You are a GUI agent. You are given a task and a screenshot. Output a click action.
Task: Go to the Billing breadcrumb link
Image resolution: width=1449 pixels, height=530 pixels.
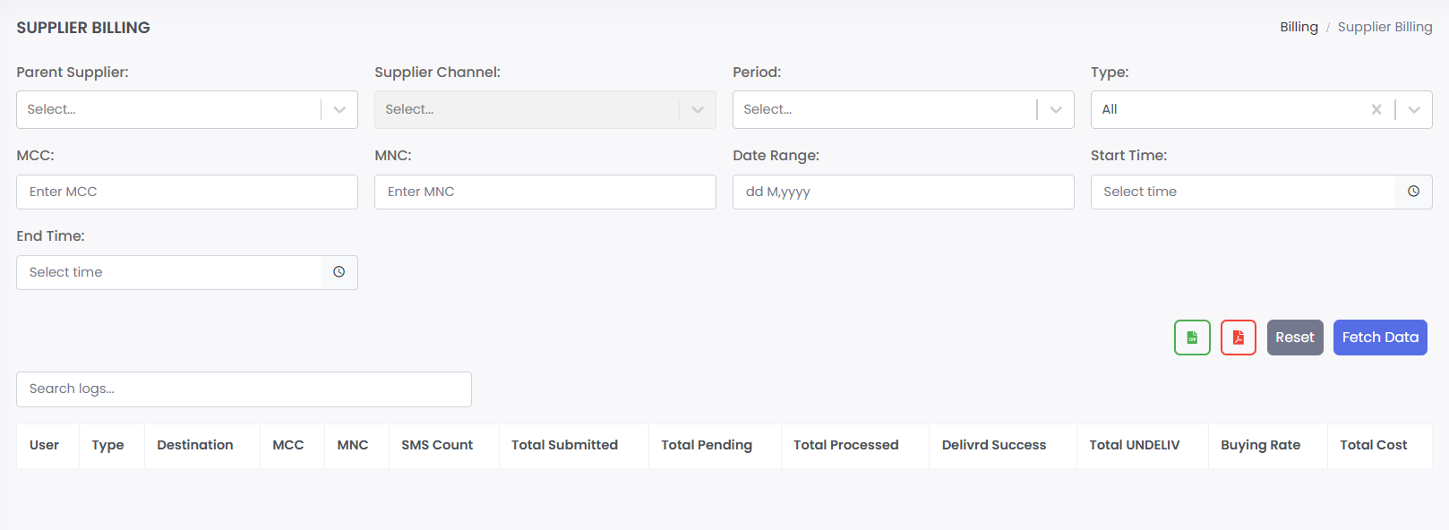click(x=1299, y=27)
